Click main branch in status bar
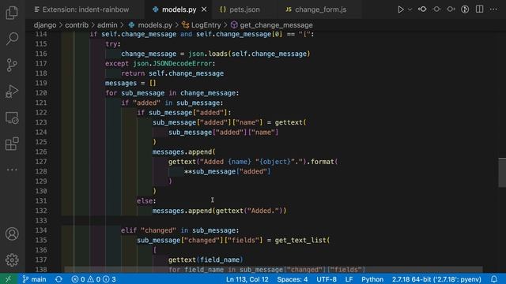This screenshot has width=506, height=284. point(34,279)
